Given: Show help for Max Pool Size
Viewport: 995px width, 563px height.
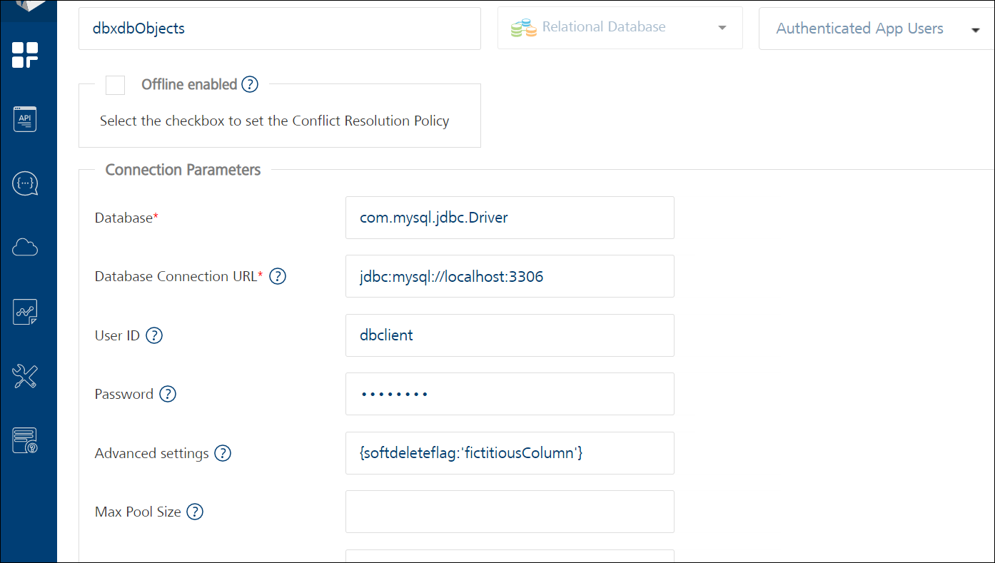Looking at the screenshot, I should point(195,512).
